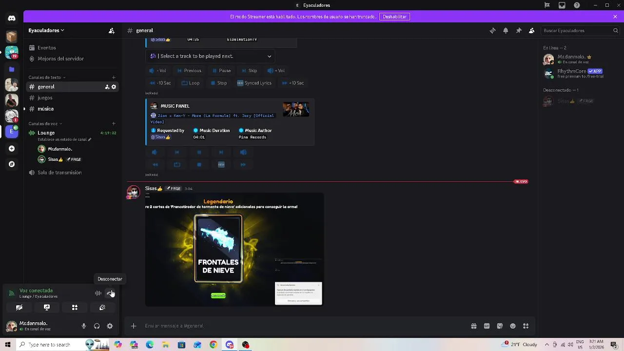
Task: Dismiss the Streamer mode banner
Action: (615, 17)
